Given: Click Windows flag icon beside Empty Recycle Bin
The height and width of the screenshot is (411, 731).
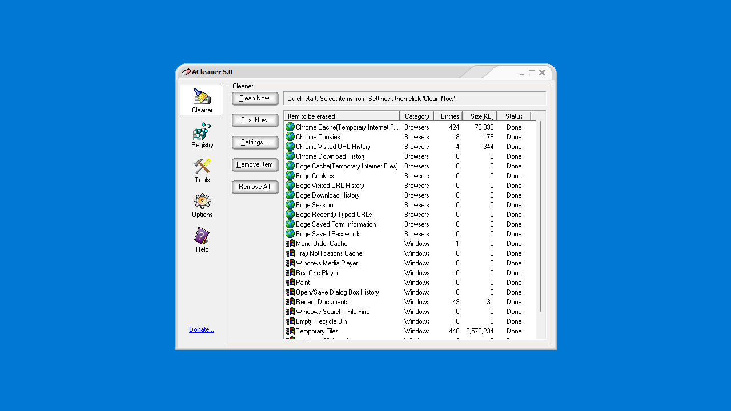Looking at the screenshot, I should (x=290, y=321).
